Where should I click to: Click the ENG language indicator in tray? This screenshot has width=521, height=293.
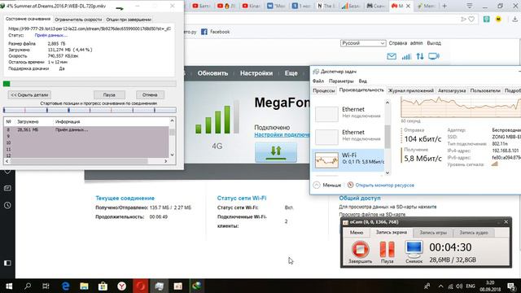(471, 286)
